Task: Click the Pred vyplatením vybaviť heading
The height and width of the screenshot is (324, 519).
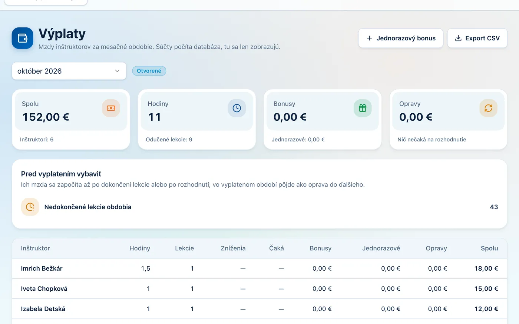Action: tap(61, 174)
